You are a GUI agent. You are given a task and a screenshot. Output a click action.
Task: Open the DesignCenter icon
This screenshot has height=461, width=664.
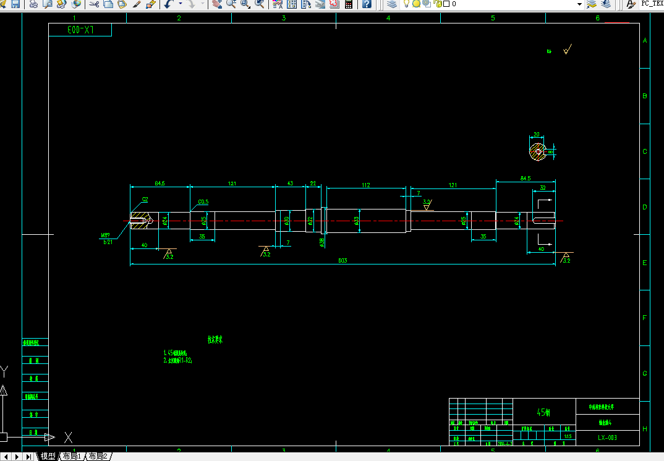pos(292,4)
